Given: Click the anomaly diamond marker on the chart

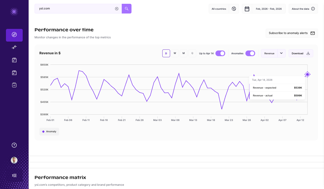Looking at the screenshot, I should point(307,74).
